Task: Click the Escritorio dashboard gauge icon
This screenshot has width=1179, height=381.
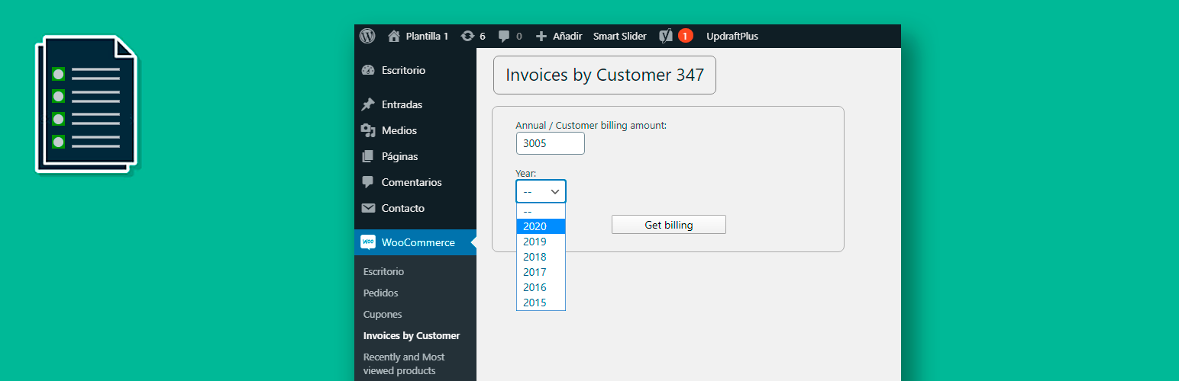Action: point(368,70)
